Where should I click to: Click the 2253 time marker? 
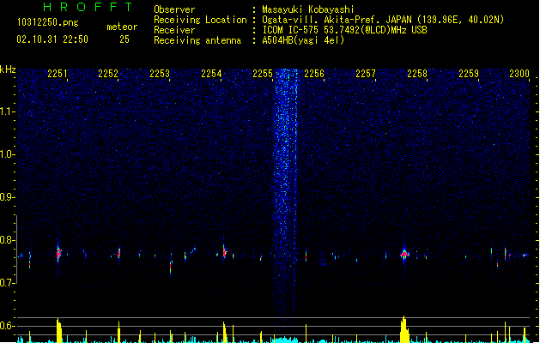160,74
